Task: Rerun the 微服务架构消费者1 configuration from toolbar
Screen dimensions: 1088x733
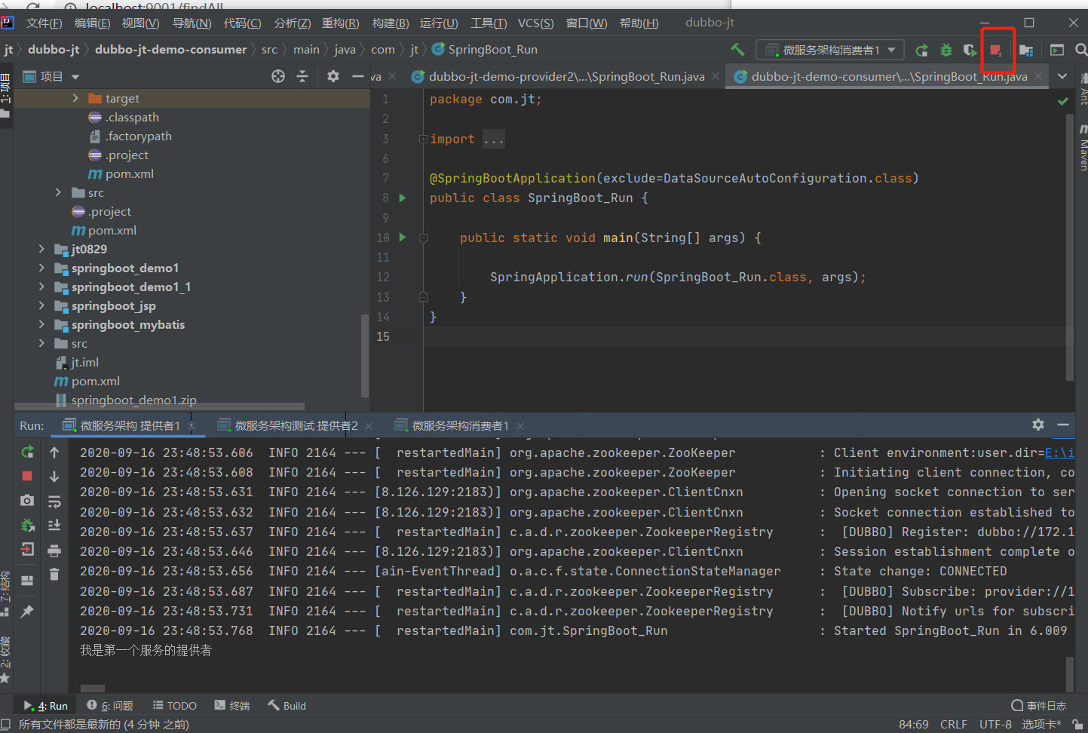Action: pos(921,50)
